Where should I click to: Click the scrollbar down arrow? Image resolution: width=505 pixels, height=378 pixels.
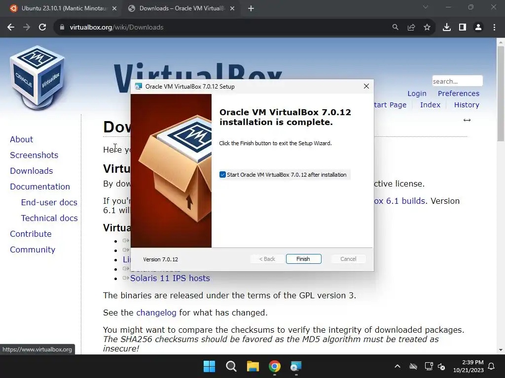coord(501,350)
